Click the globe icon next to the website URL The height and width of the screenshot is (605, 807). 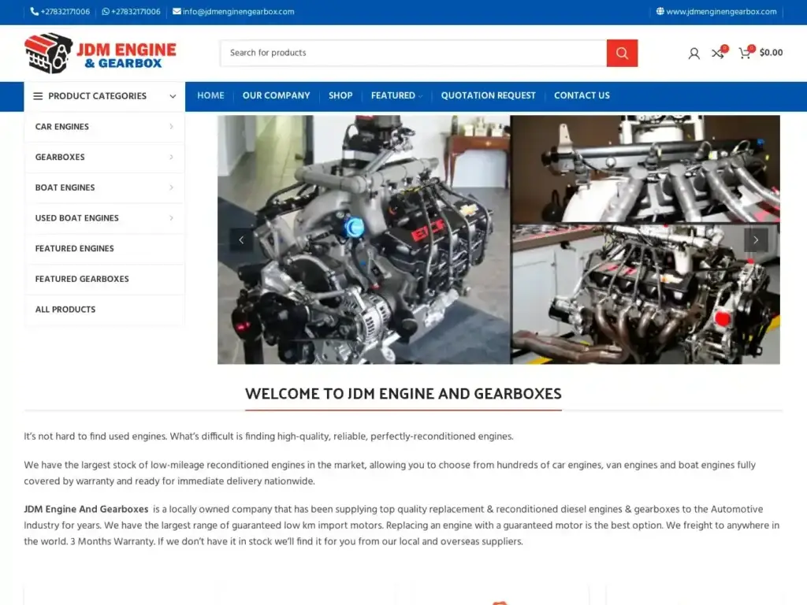click(659, 12)
